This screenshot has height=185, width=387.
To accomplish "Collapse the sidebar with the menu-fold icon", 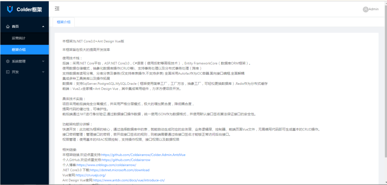I will coord(57,9).
